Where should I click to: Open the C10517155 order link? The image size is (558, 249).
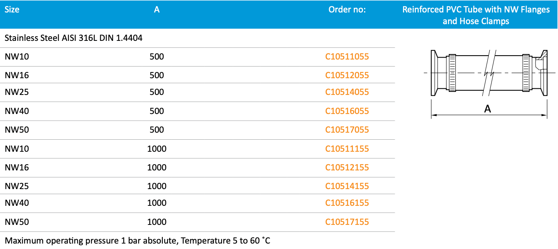(347, 222)
